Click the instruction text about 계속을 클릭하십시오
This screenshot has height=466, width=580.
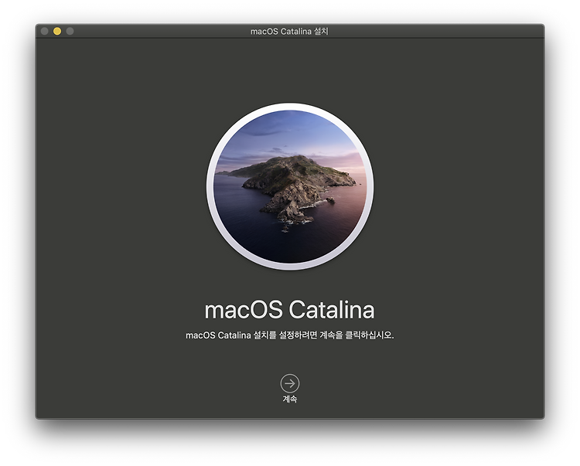tap(290, 335)
